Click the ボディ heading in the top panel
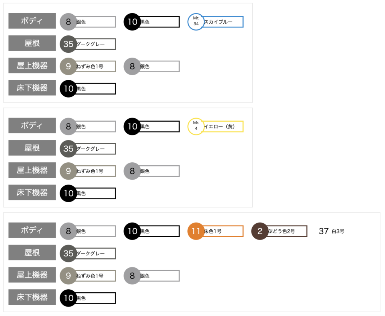This screenshot has width=385, height=316. tap(32, 21)
